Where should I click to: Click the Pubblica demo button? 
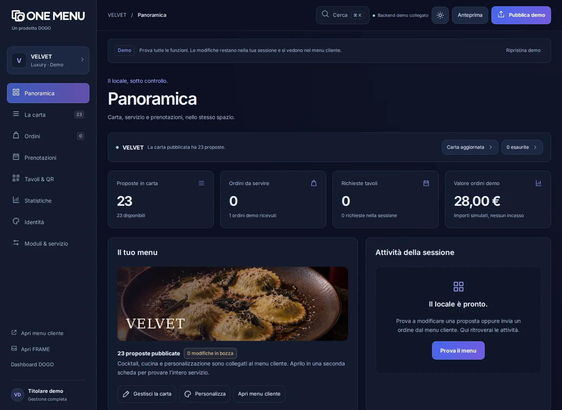[x=521, y=15]
